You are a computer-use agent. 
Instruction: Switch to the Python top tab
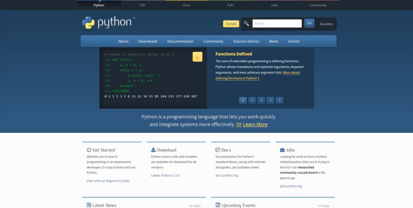tap(99, 5)
